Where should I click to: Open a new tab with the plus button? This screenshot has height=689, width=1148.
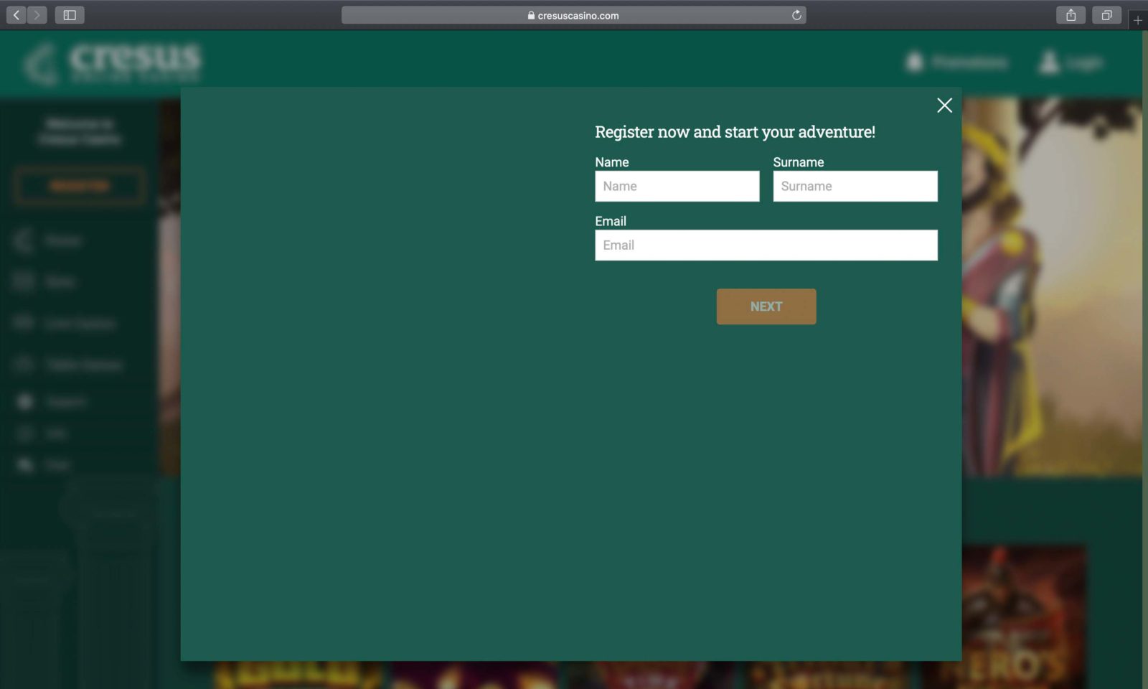[x=1138, y=19]
